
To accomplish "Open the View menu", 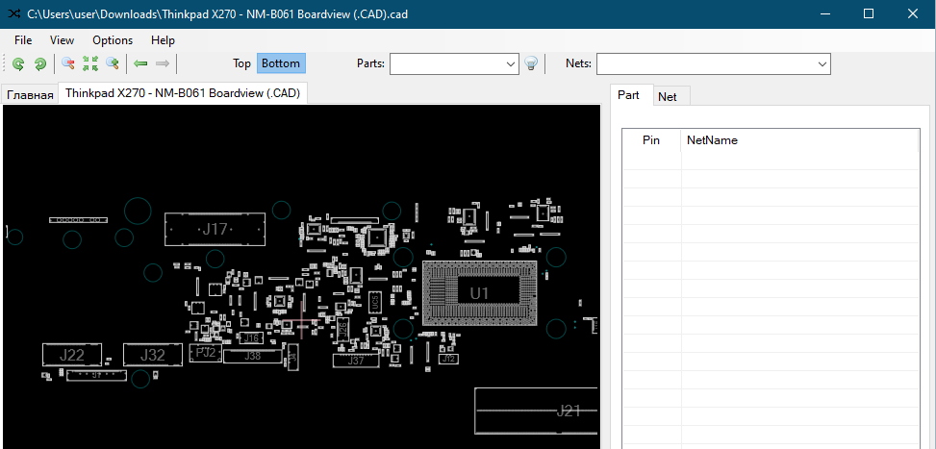I will pyautogui.click(x=63, y=40).
